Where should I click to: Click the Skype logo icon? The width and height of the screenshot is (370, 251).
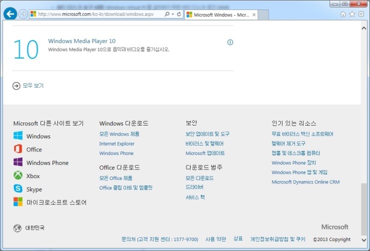point(18,188)
